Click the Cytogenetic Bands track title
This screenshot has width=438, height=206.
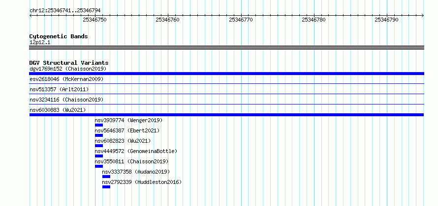[x=59, y=36]
